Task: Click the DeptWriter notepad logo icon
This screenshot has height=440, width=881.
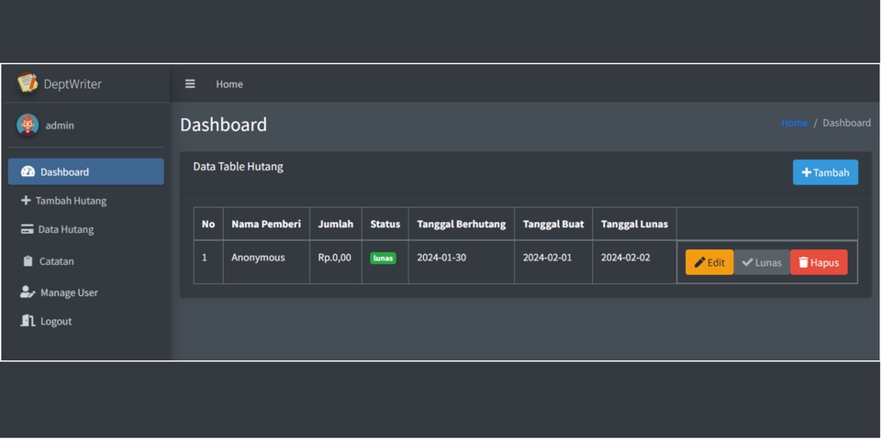Action: coord(27,83)
